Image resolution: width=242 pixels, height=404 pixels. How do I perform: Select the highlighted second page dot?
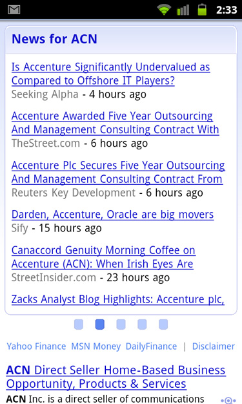point(100,324)
